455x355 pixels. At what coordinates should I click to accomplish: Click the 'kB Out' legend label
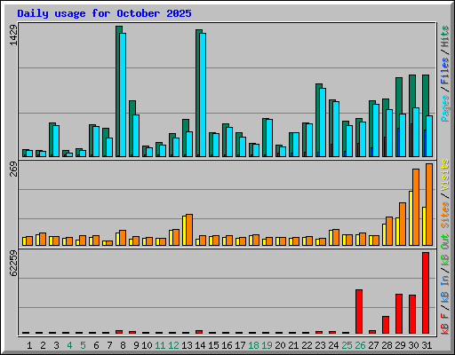click(x=445, y=250)
